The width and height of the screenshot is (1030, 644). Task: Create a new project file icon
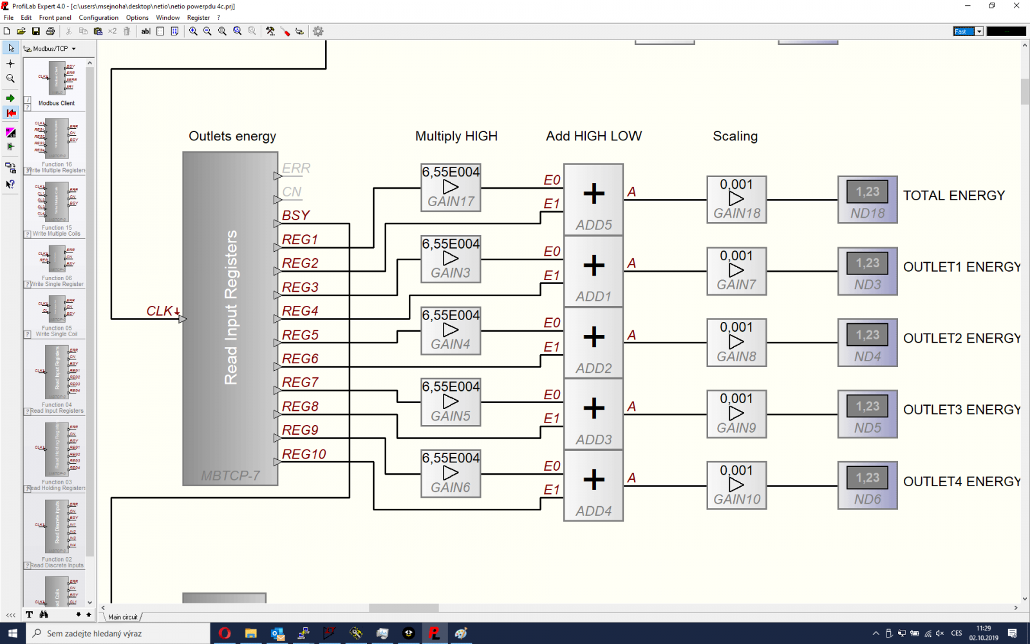pos(7,31)
